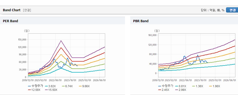Toggle the 6.74X legend series
Viewport: 238px width, 95px height.
click(67, 86)
